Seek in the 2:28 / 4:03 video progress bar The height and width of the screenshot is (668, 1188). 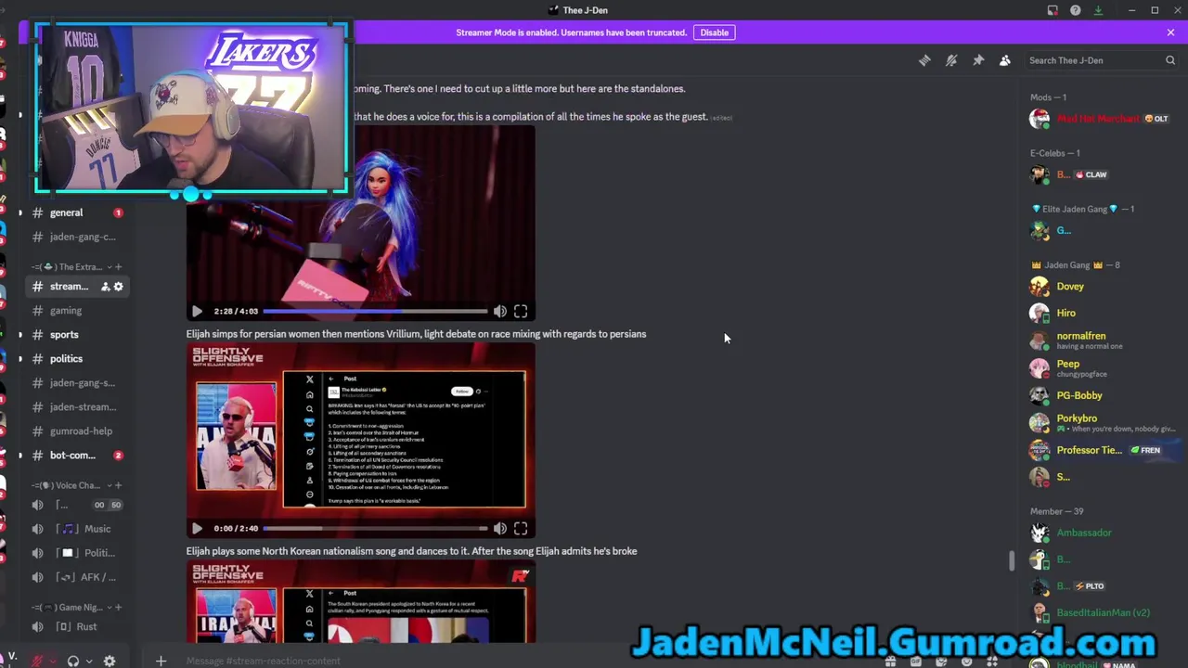tap(375, 312)
